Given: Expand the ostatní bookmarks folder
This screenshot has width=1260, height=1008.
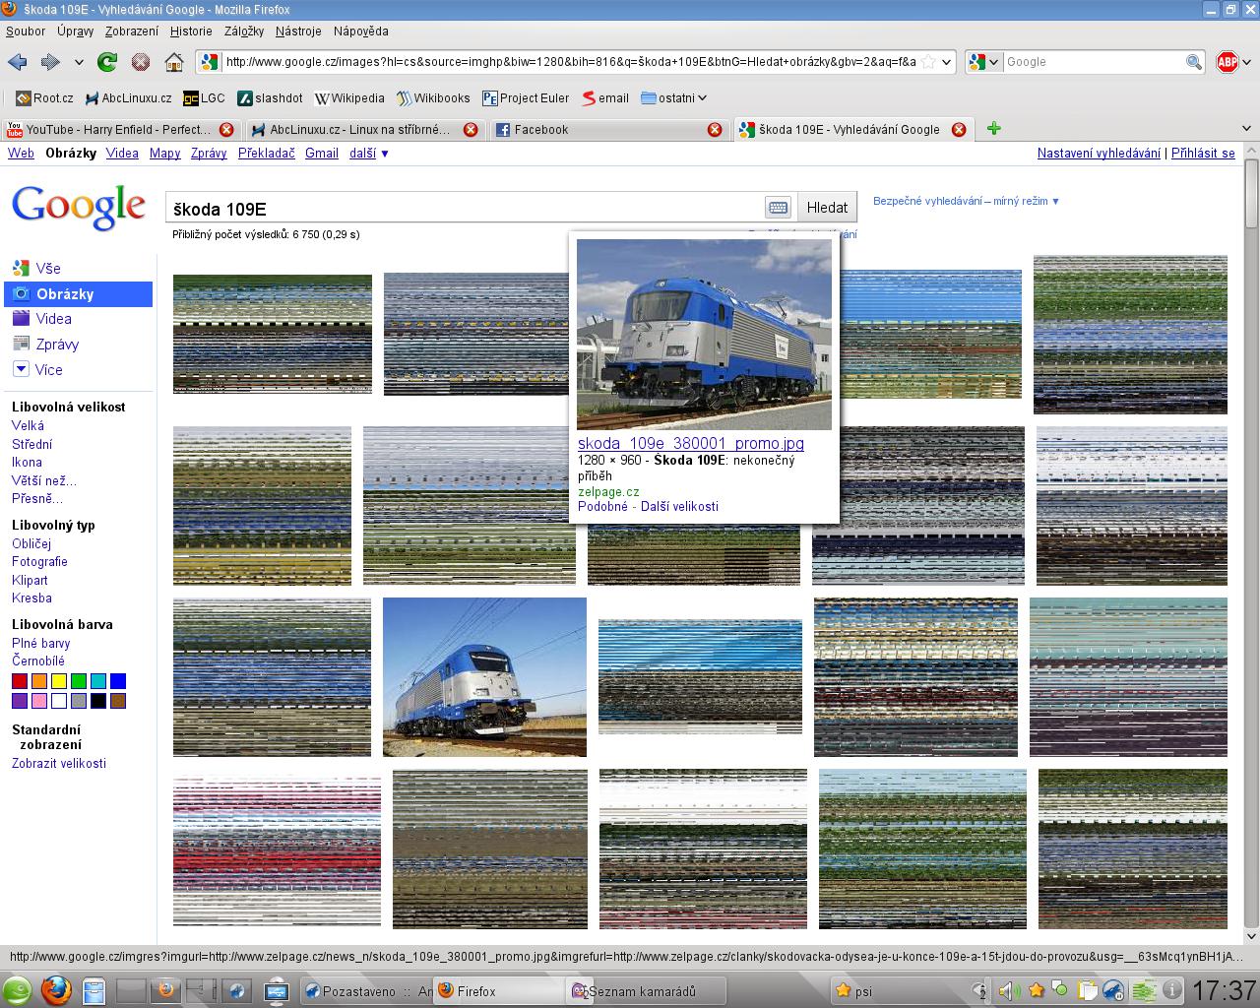Looking at the screenshot, I should [673, 97].
